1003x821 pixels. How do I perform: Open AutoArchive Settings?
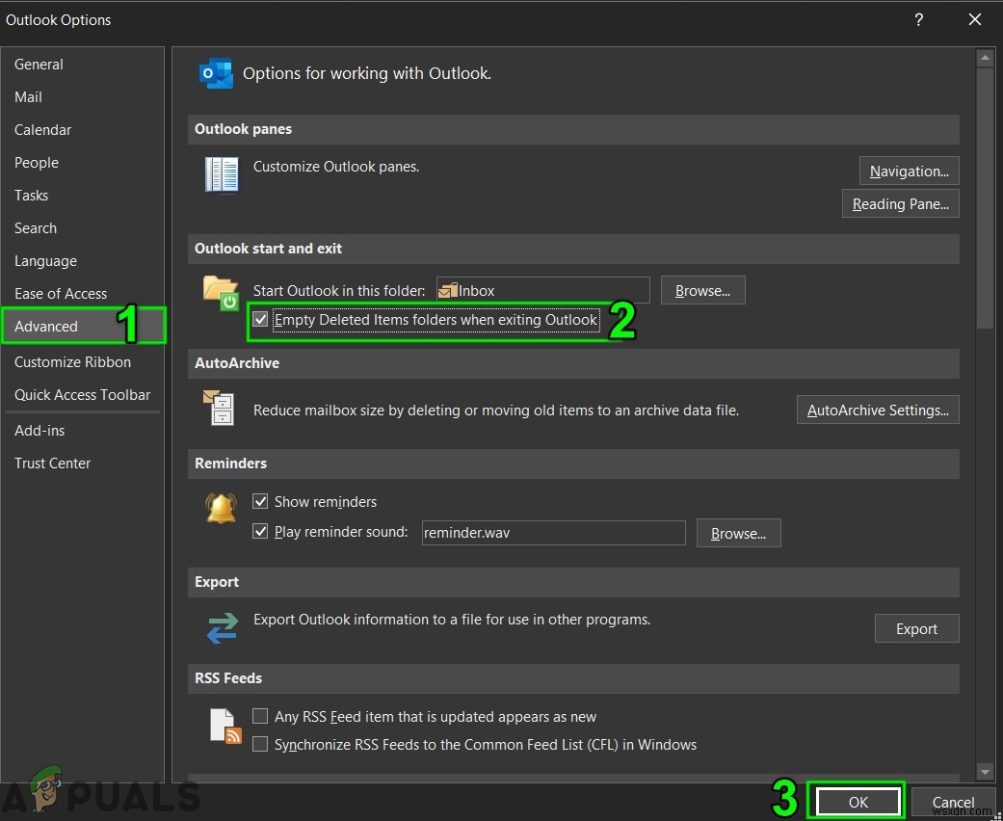877,409
